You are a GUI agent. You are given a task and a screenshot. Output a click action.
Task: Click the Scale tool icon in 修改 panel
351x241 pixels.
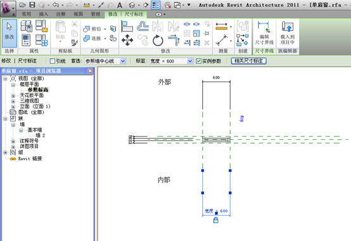coord(196,34)
